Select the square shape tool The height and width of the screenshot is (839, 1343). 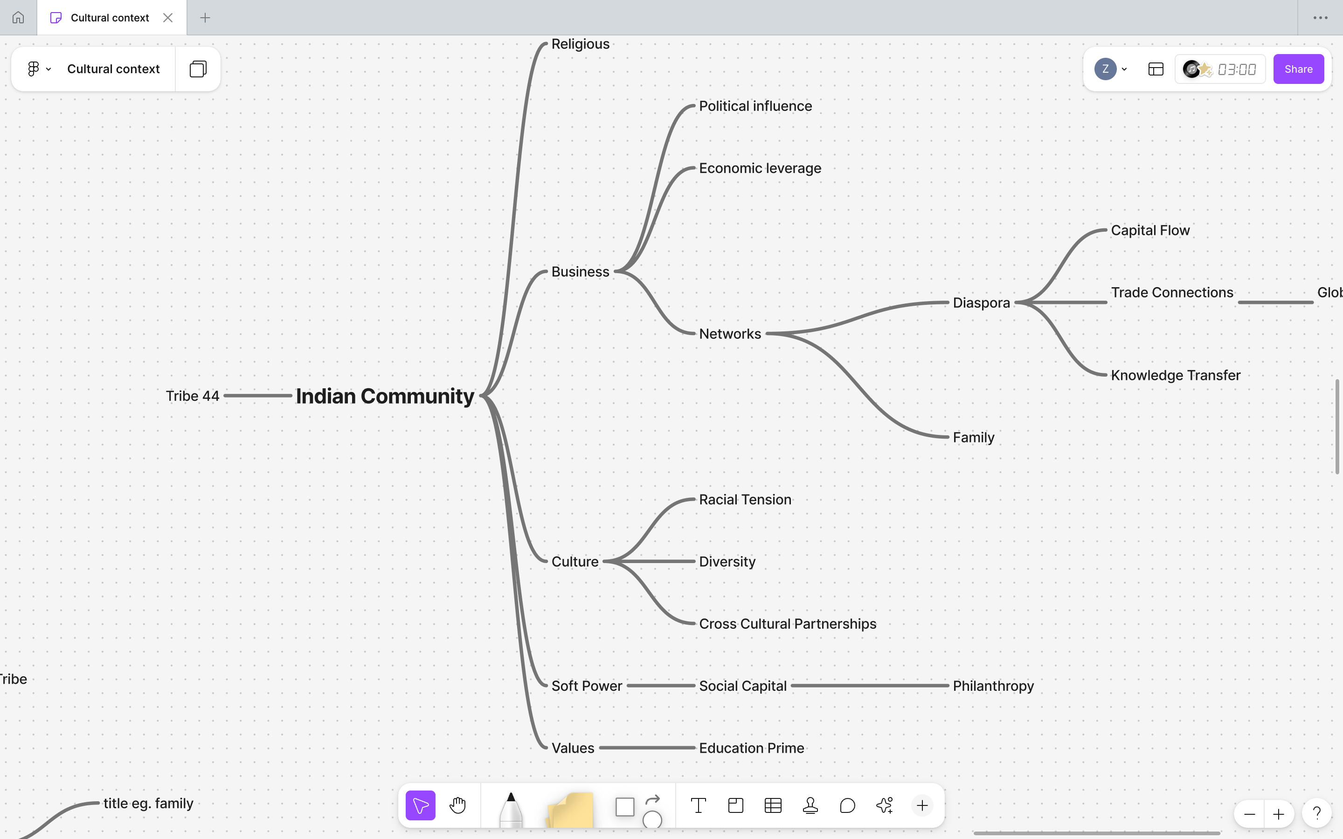624,806
